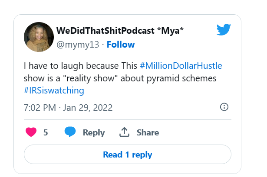Open the tweet info circle icon
The width and height of the screenshot is (267, 177).
point(224,107)
